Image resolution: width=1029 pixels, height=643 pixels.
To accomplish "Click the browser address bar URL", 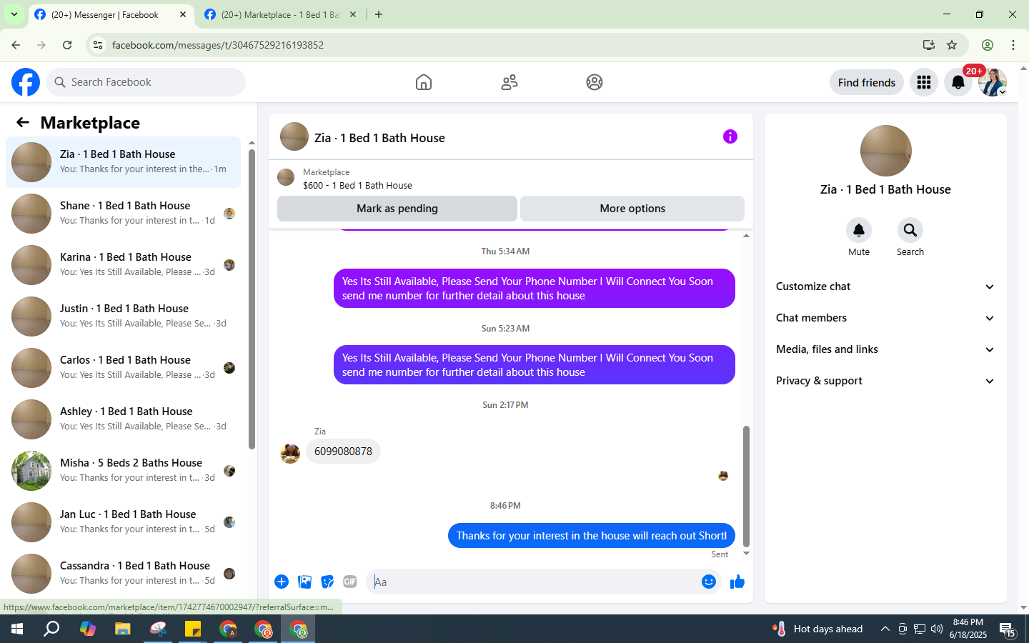I will pyautogui.click(x=218, y=45).
